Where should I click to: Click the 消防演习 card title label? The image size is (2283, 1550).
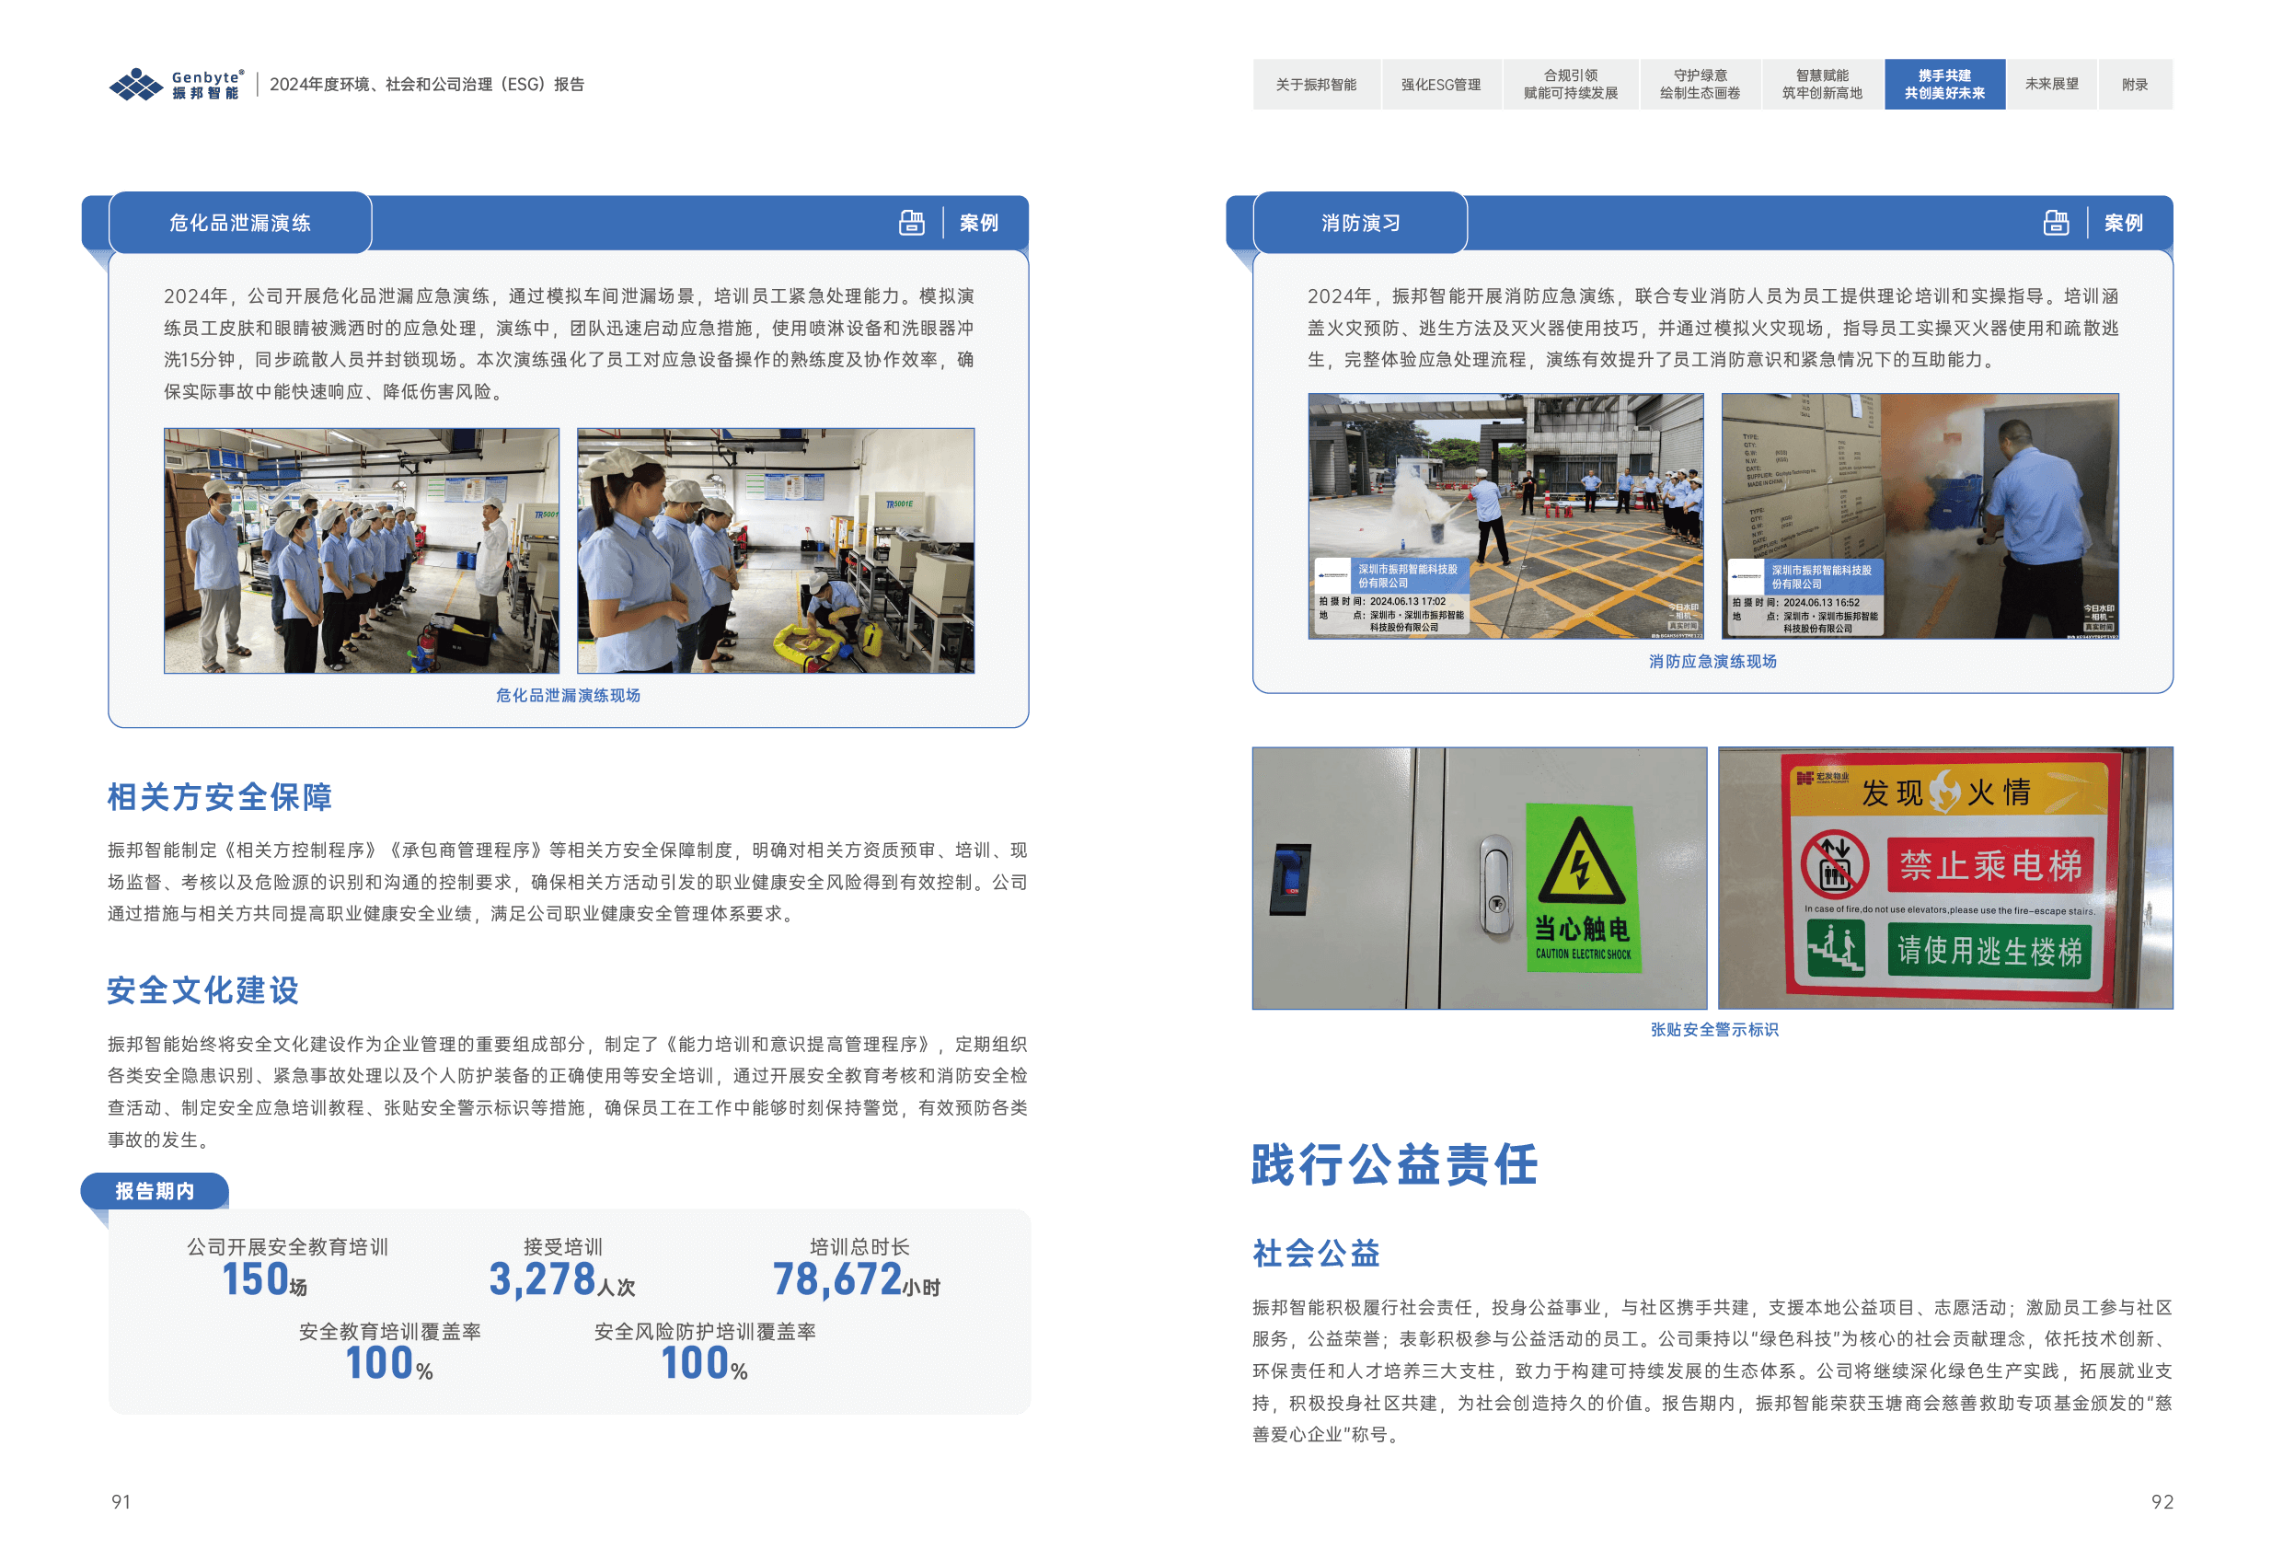[1361, 223]
